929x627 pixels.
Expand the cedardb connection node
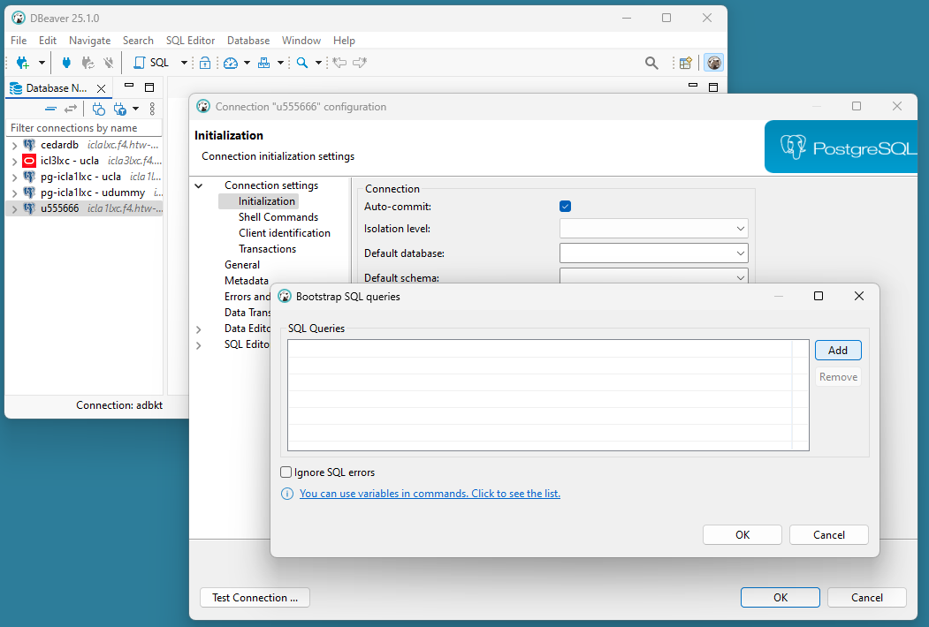tap(14, 145)
